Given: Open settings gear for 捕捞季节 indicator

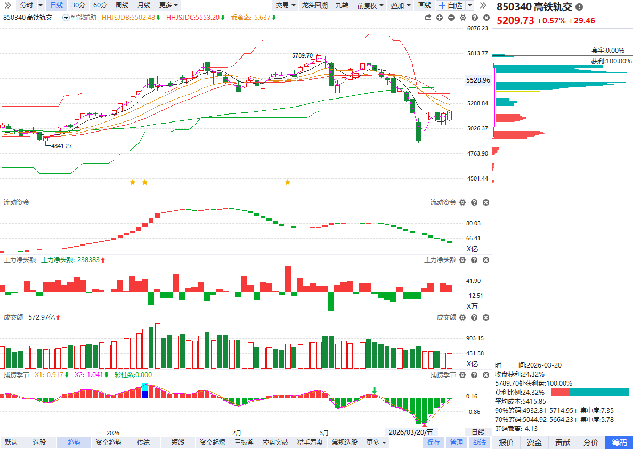Looking at the screenshot, I should 462,375.
